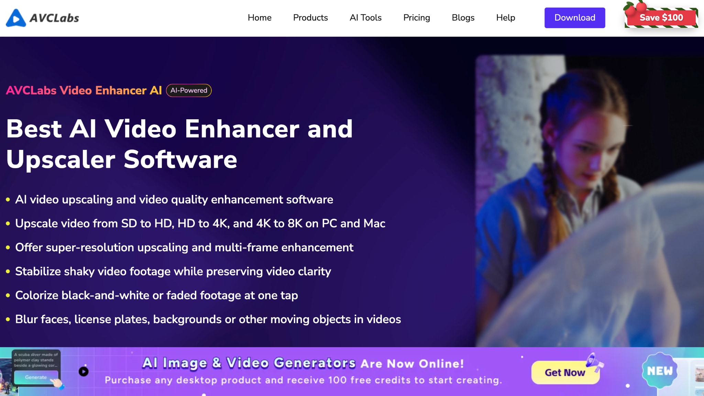Go to the Pricing page
The height and width of the screenshot is (396, 704).
416,18
